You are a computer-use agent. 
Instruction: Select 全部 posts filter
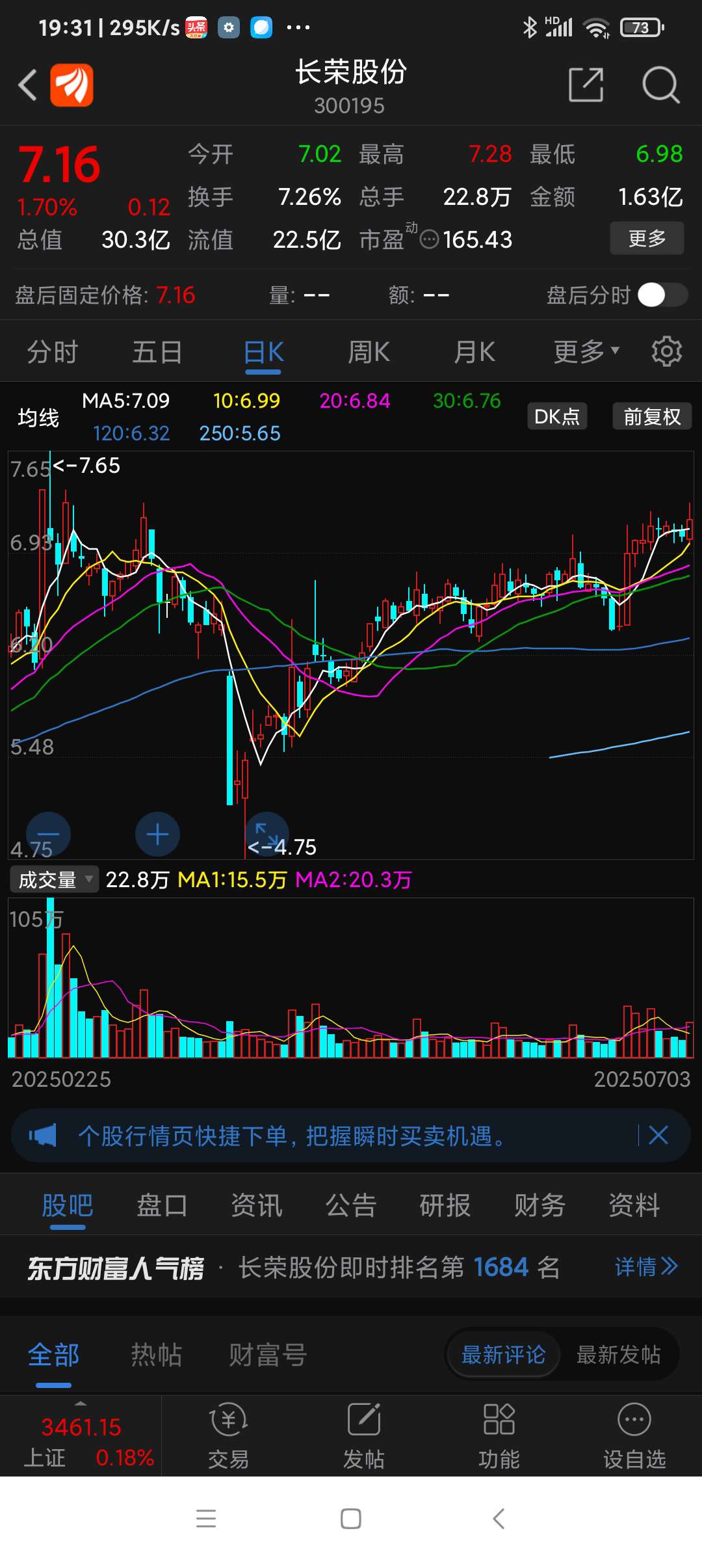click(x=53, y=1355)
